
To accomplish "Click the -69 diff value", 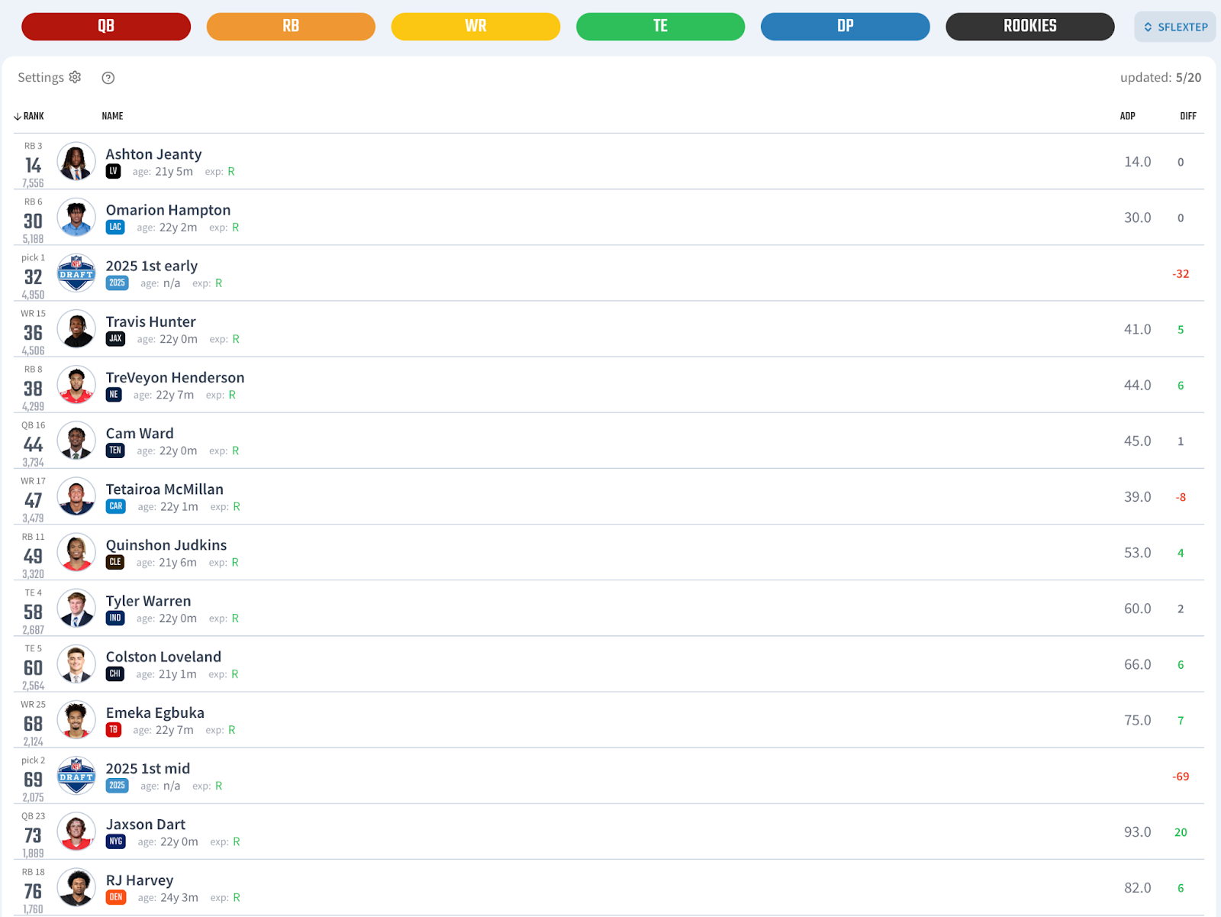I will coord(1181,776).
